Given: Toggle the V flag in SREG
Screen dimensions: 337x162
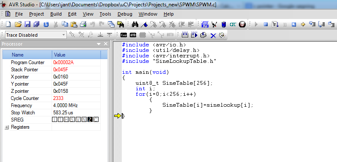Looking at the screenshot, I should (x=78, y=120).
